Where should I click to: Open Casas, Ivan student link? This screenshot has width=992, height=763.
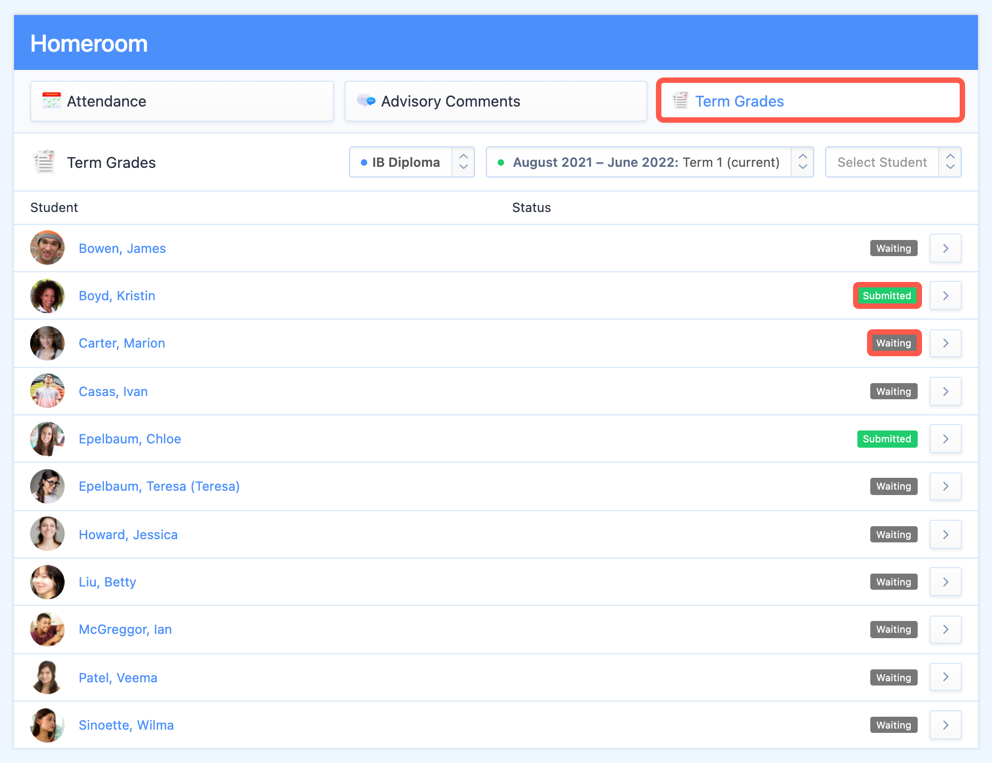coord(113,392)
